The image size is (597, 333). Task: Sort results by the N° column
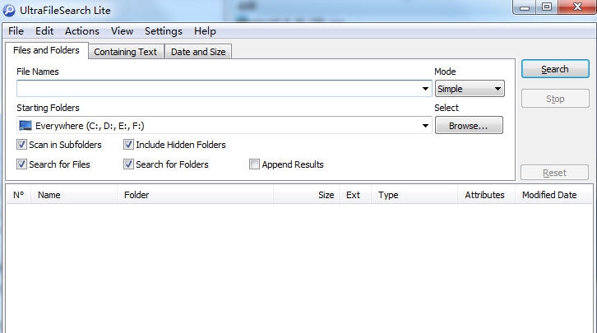pyautogui.click(x=18, y=195)
